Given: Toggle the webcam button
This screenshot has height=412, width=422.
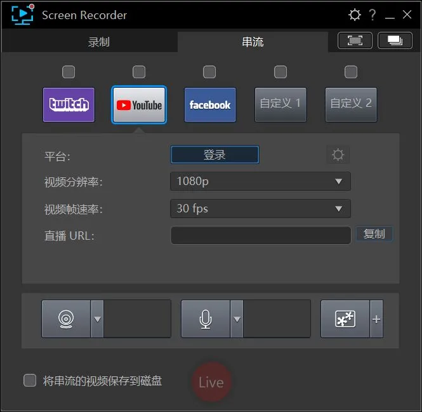Looking at the screenshot, I should tap(66, 319).
